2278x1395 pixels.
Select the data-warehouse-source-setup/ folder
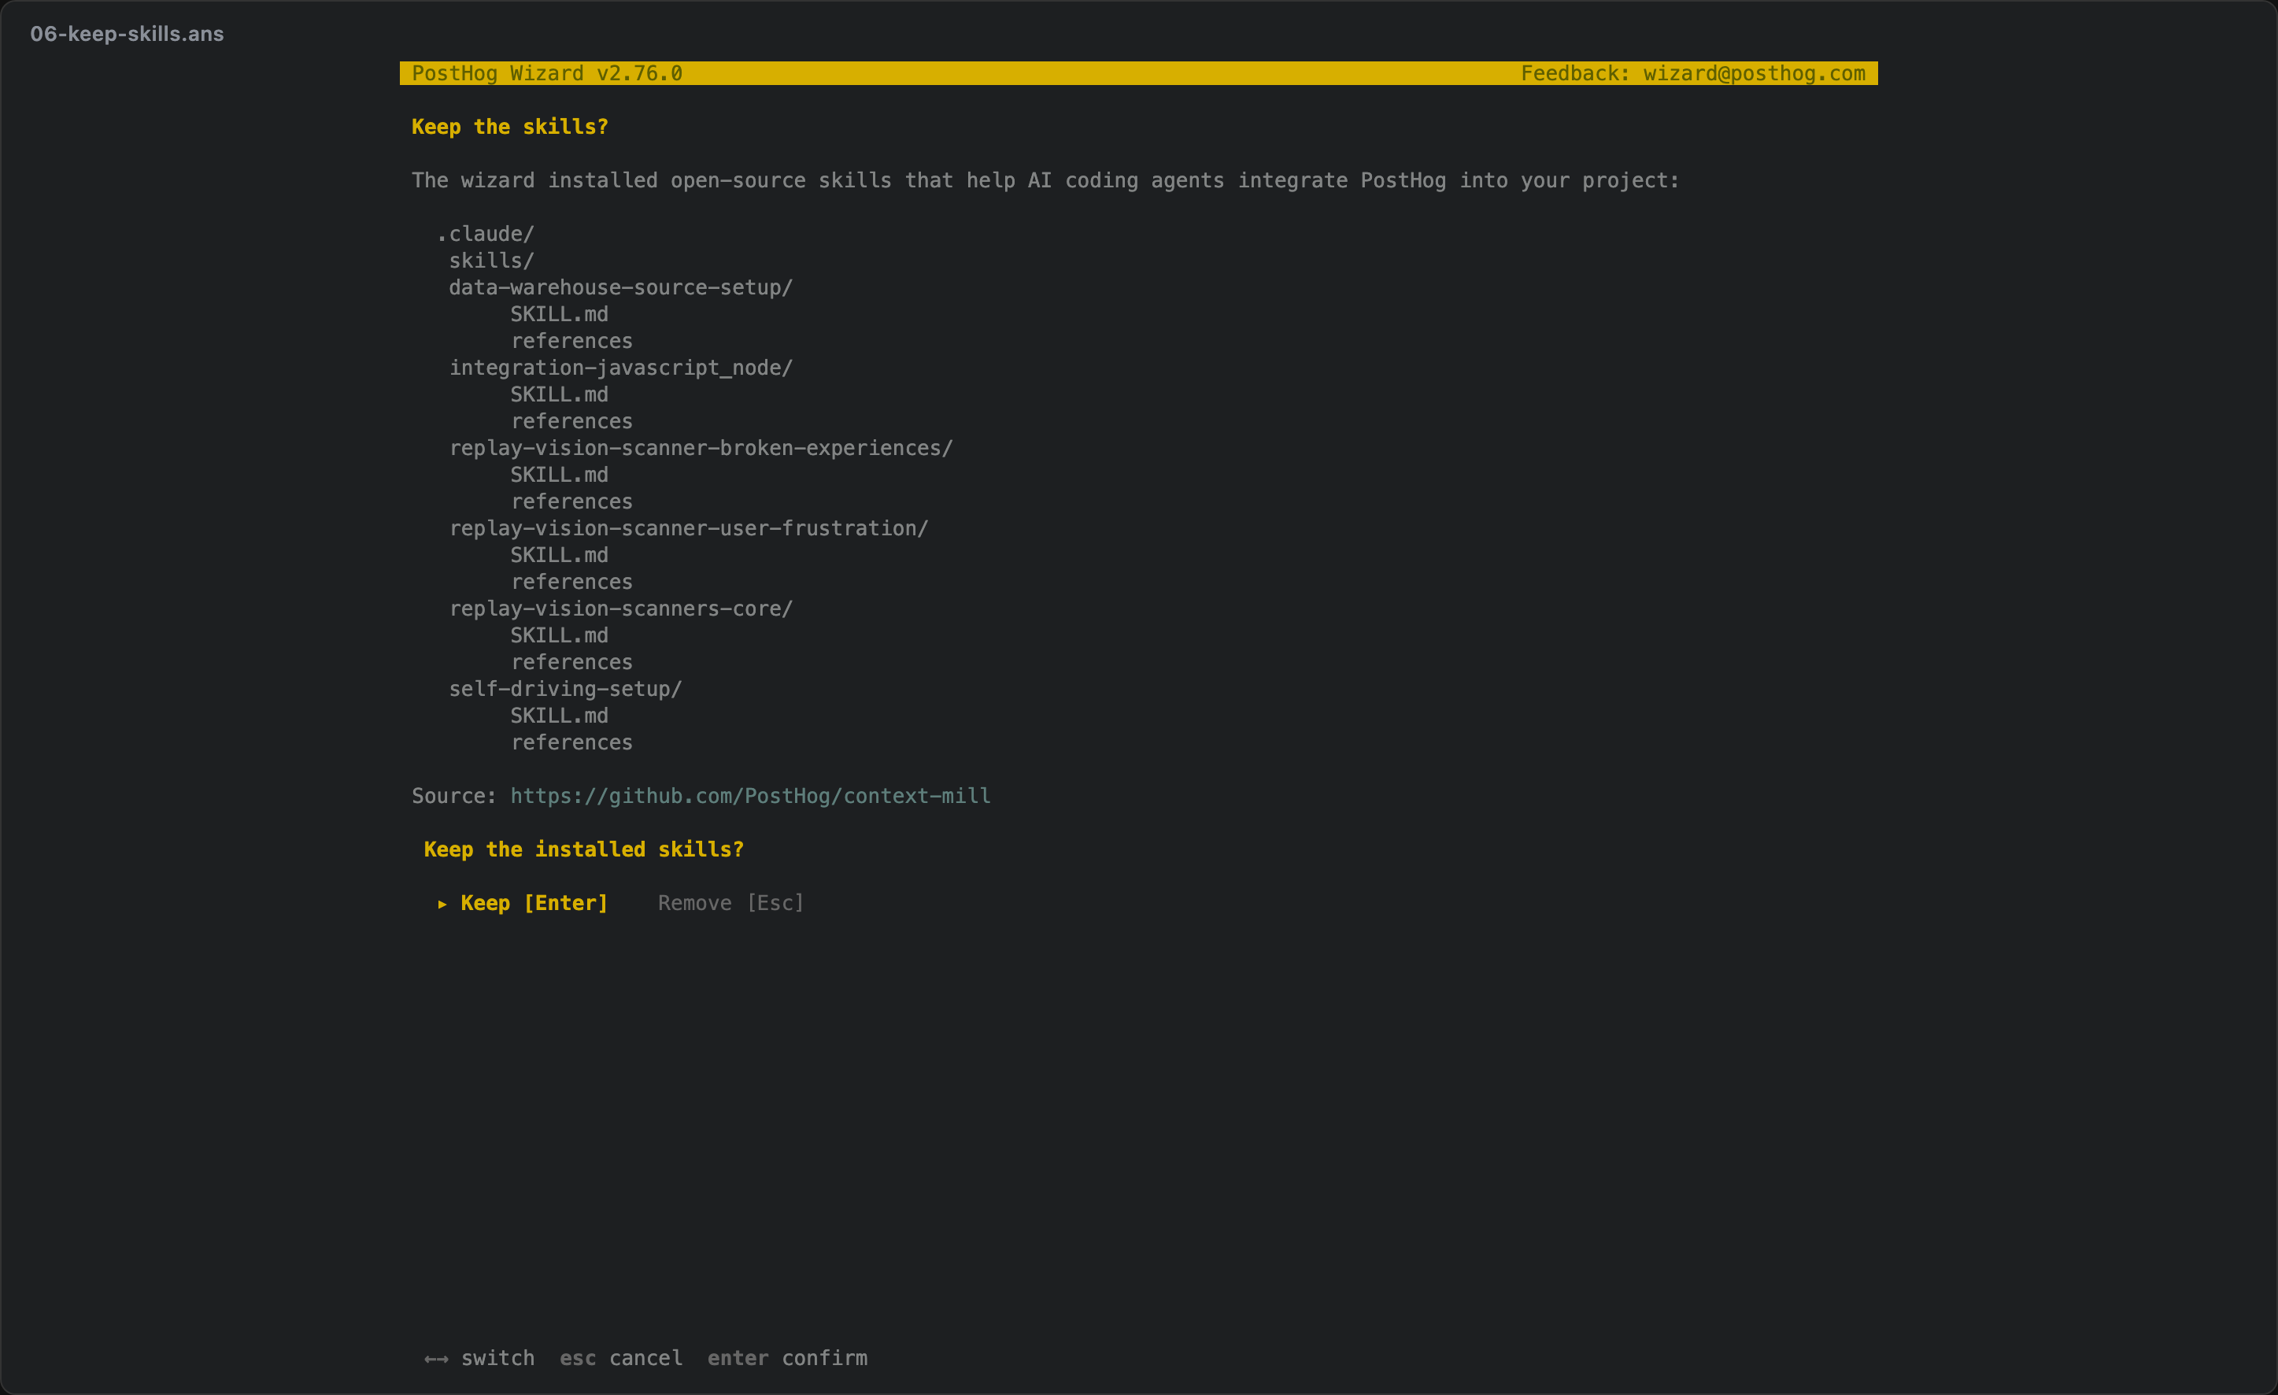(621, 287)
